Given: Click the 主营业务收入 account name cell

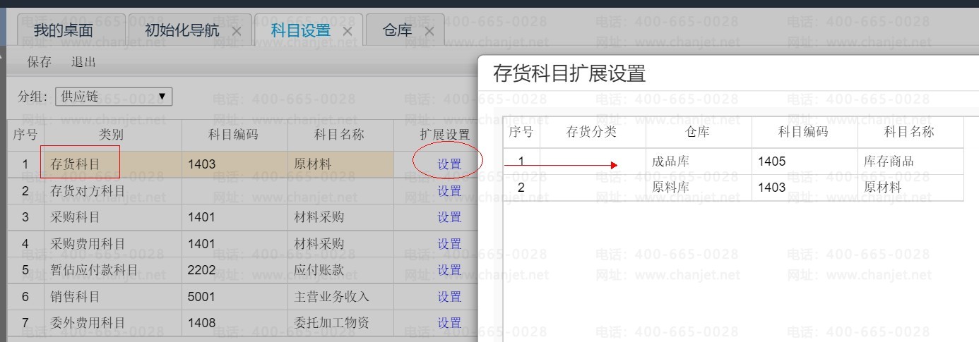Looking at the screenshot, I should point(331,297).
